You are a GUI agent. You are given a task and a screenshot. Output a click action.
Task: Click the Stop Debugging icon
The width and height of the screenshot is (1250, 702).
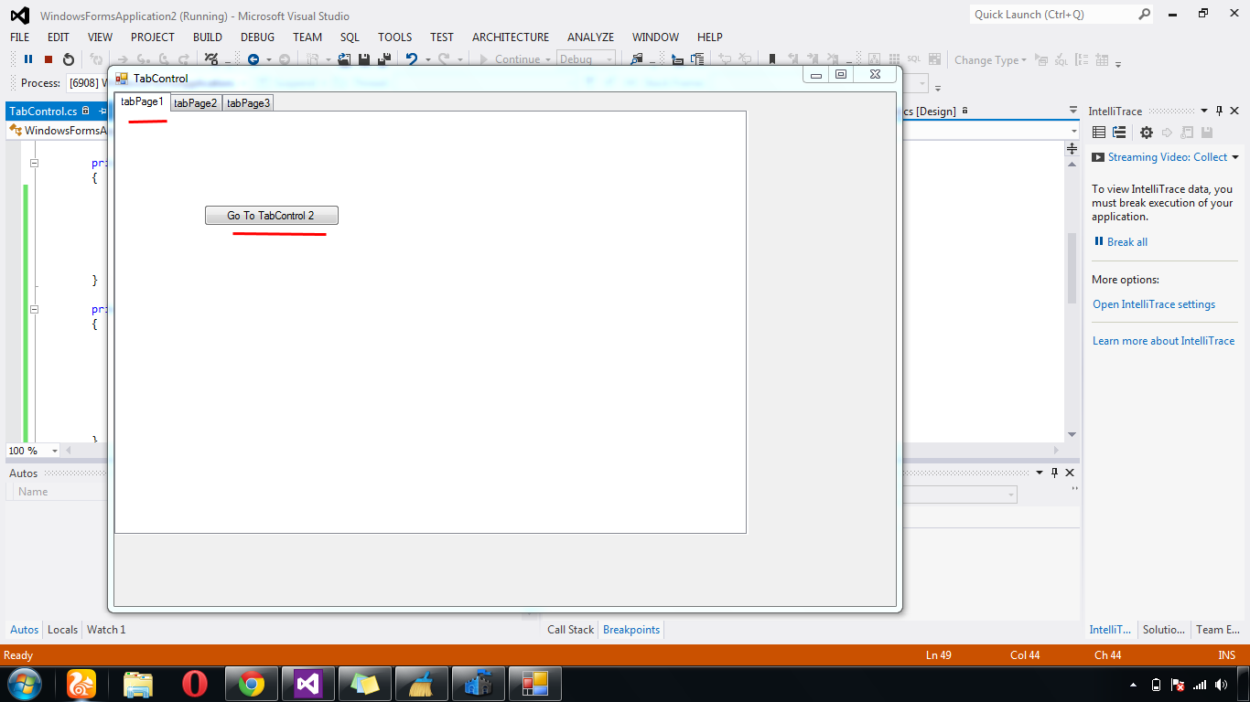click(48, 59)
